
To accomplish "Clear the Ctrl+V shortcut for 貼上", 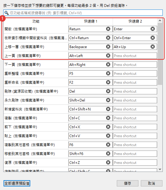I will (108, 136).
